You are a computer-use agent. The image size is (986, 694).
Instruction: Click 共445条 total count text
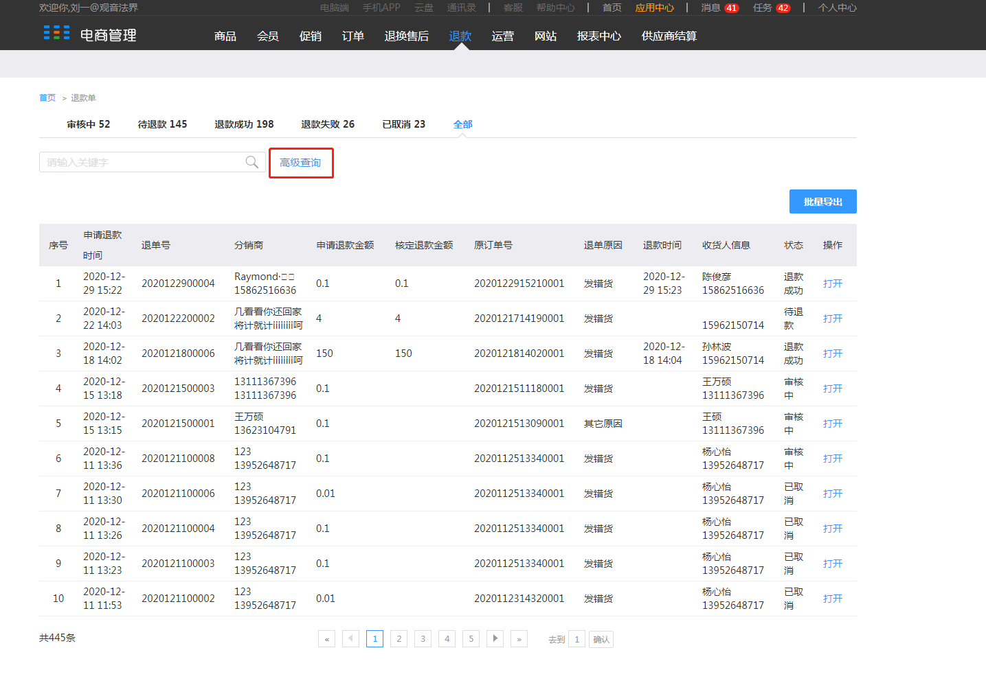click(x=57, y=638)
